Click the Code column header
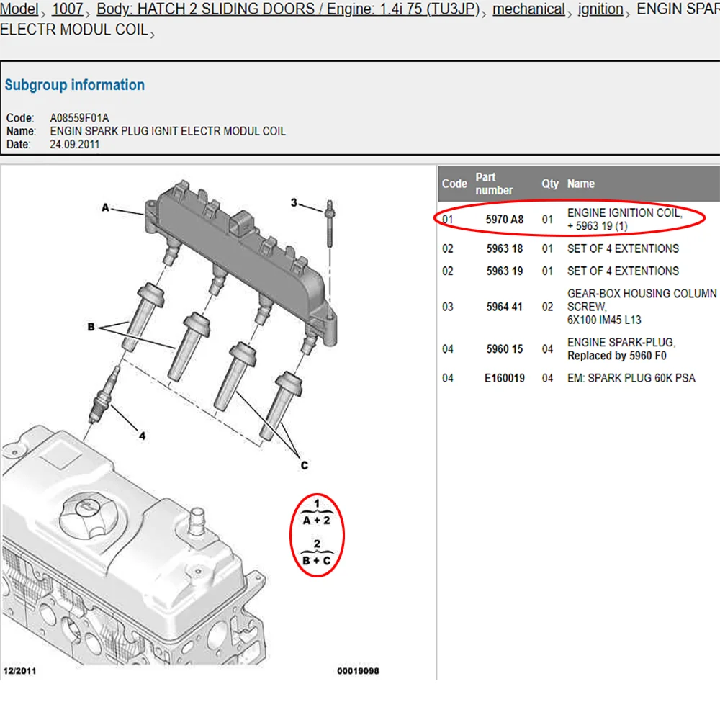 tap(454, 184)
